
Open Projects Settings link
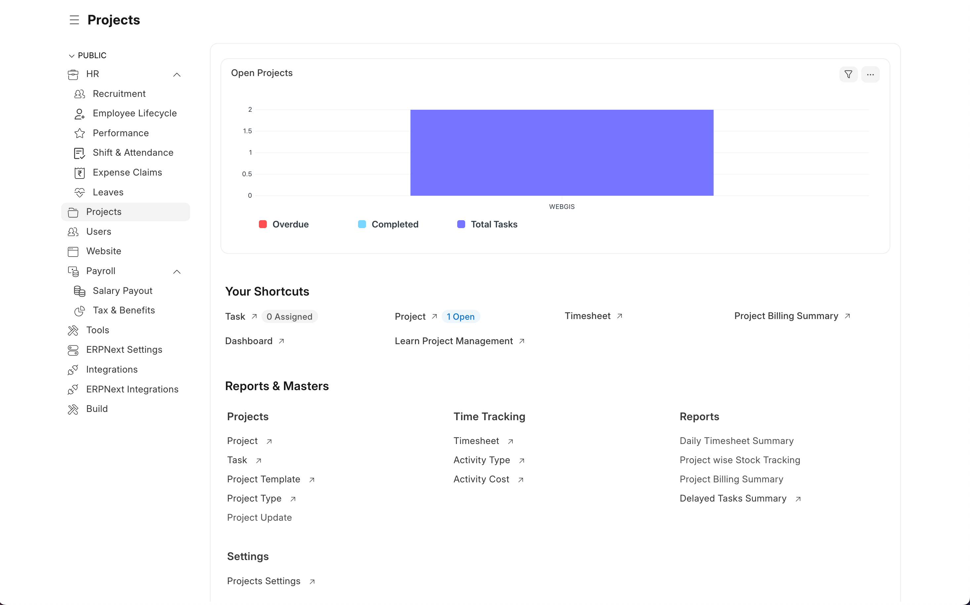click(x=264, y=581)
